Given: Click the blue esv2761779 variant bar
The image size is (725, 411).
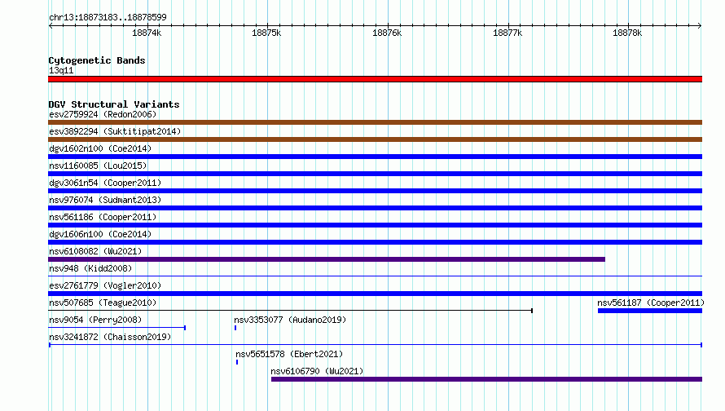Looking at the screenshot, I should point(375,294).
